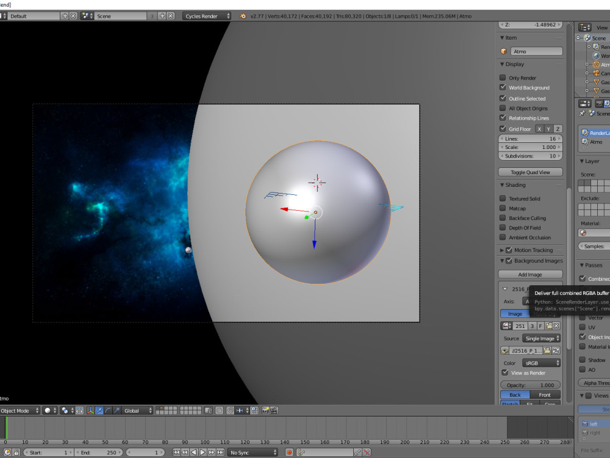Open the sRGB color space dropdown
Viewport: 610px width, 458px height.
tap(541, 363)
